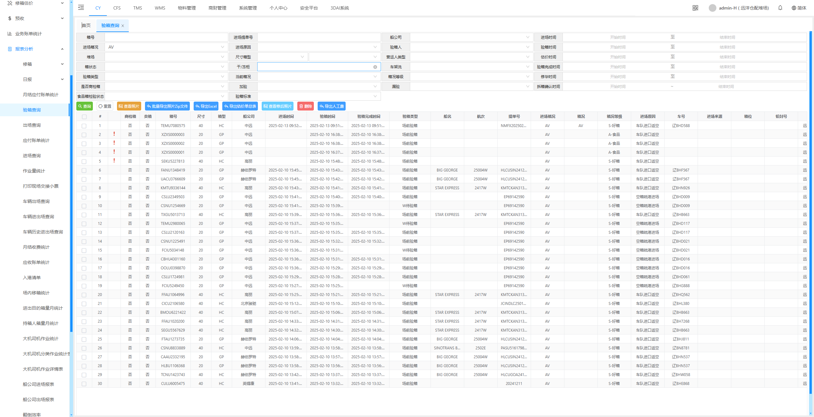Click the 箱号 input field

pyautogui.click(x=166, y=37)
